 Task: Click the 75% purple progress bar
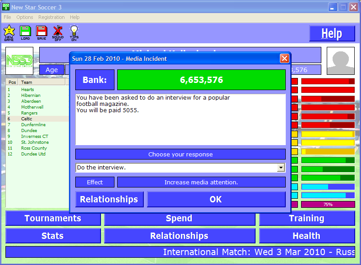click(x=328, y=205)
